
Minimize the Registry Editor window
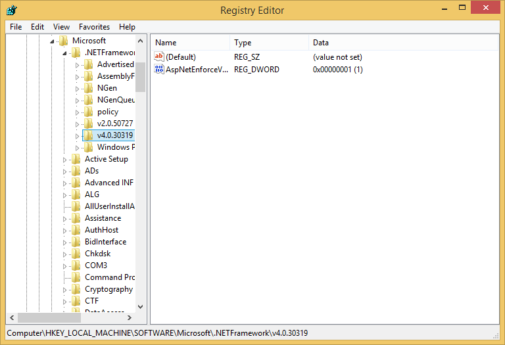coord(445,8)
